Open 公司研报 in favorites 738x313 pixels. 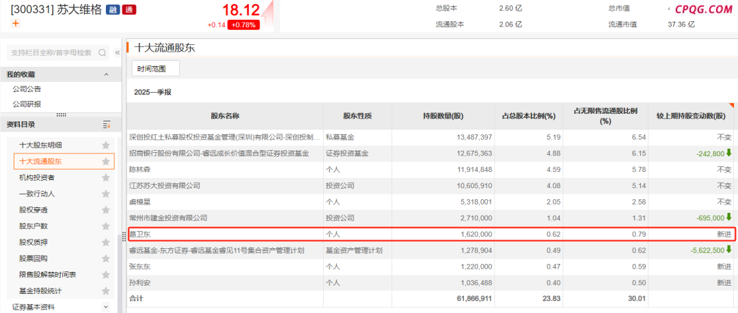(x=27, y=104)
